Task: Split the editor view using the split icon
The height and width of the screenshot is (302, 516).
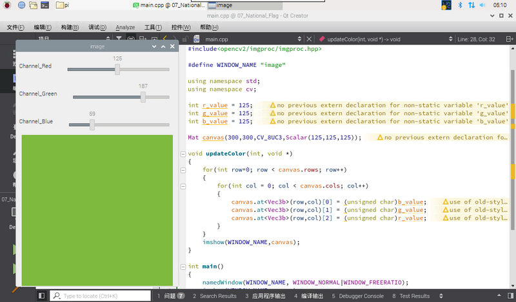Action: (x=510, y=39)
